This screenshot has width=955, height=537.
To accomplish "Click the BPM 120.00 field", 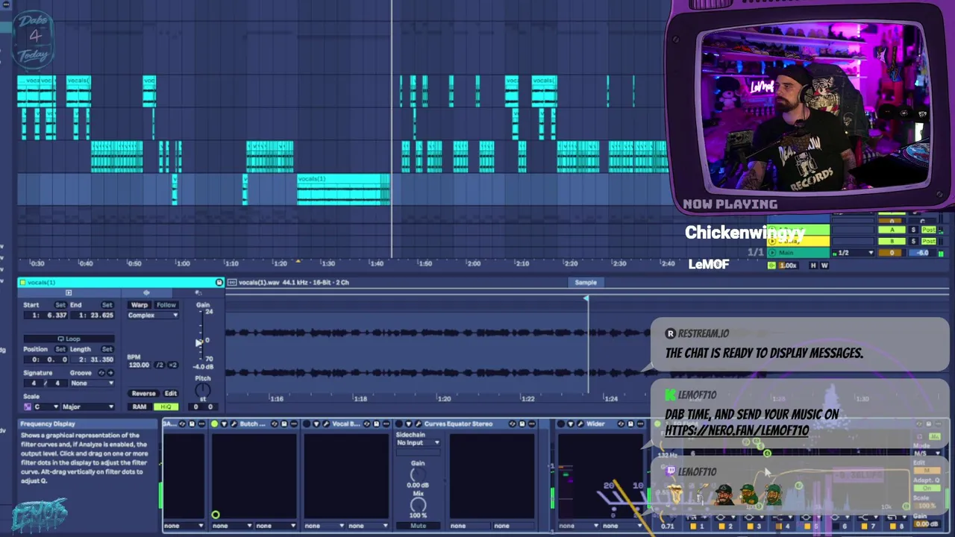I will 139,365.
